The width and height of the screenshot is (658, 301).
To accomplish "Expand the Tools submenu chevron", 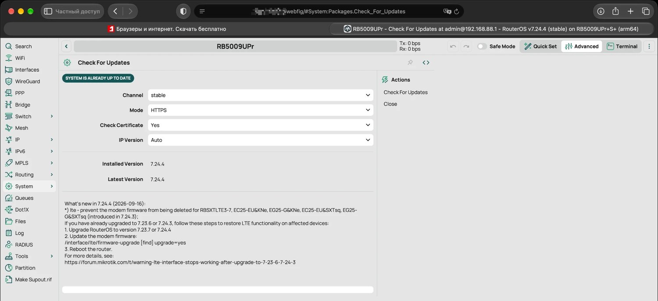I will [x=52, y=256].
